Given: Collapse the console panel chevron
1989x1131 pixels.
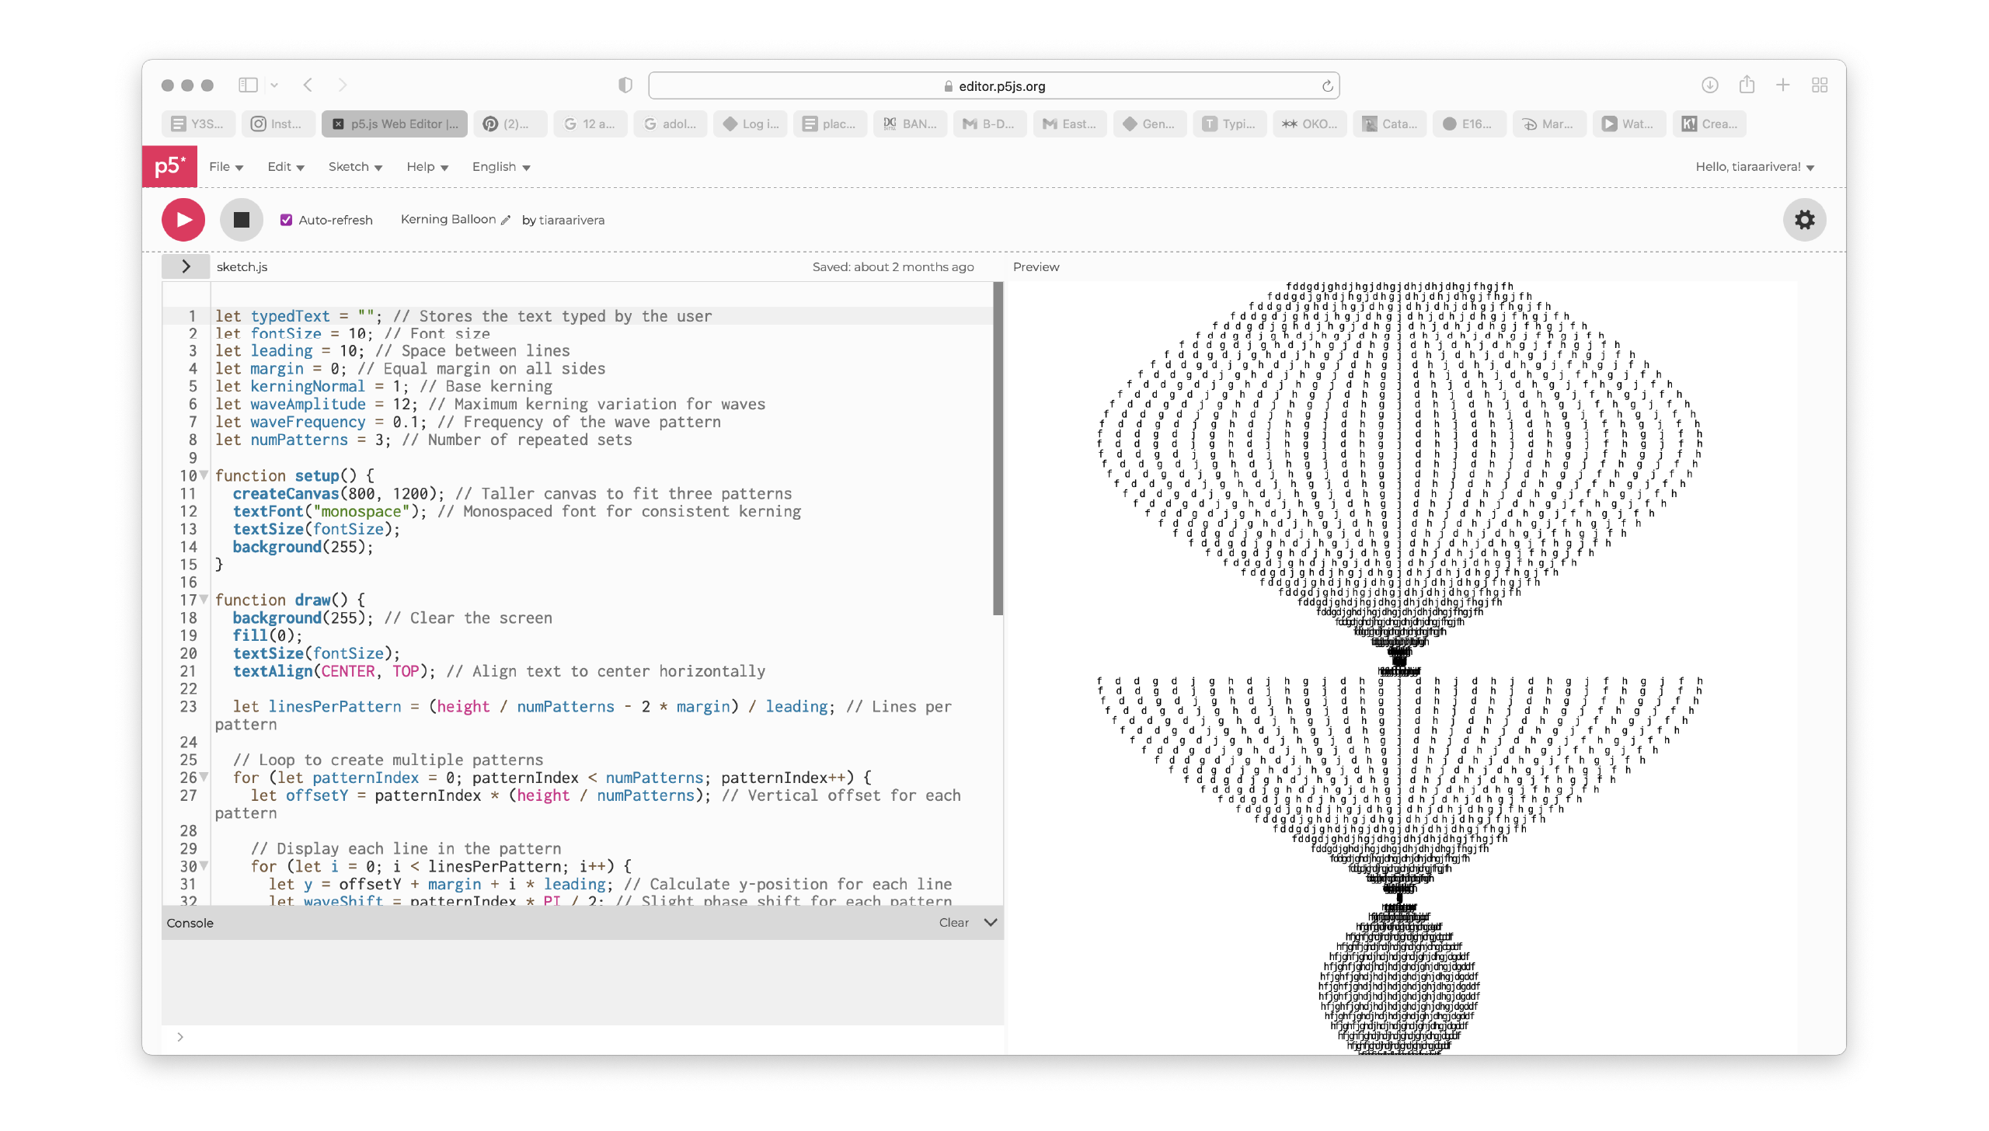Looking at the screenshot, I should pos(991,923).
